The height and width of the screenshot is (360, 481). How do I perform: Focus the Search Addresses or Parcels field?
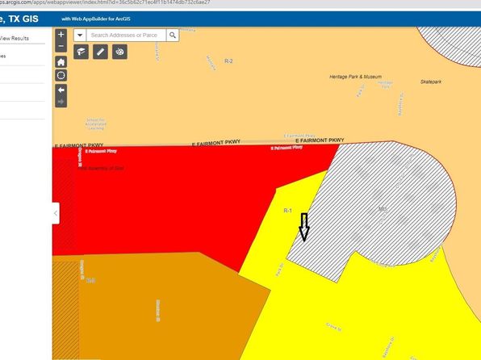[x=127, y=35]
